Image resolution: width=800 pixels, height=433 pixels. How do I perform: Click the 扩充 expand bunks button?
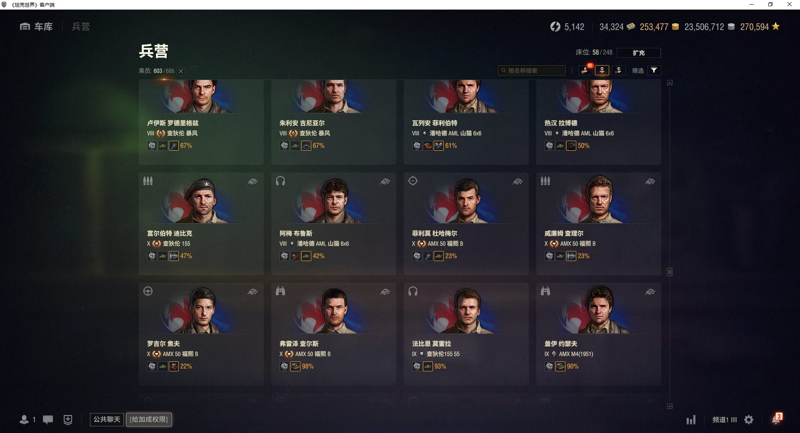click(638, 53)
